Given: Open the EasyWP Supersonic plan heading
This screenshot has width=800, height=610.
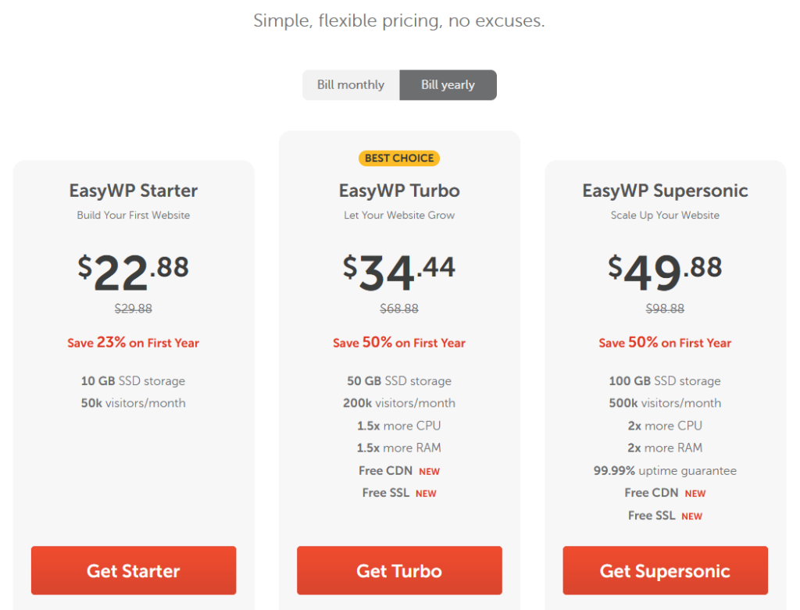Looking at the screenshot, I should pyautogui.click(x=665, y=191).
